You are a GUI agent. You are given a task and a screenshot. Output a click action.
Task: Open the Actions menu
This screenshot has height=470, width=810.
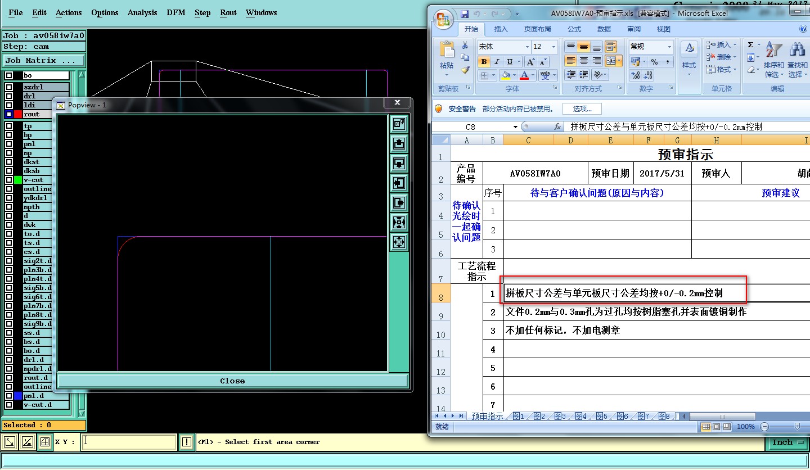pyautogui.click(x=69, y=12)
